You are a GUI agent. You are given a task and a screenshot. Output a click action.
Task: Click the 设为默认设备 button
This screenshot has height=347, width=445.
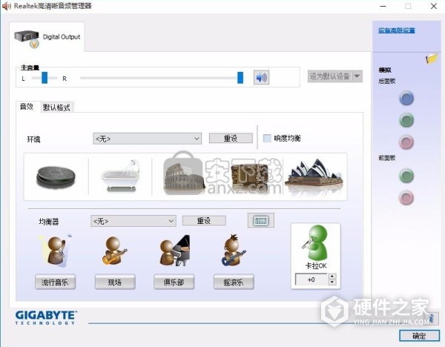pyautogui.click(x=330, y=76)
